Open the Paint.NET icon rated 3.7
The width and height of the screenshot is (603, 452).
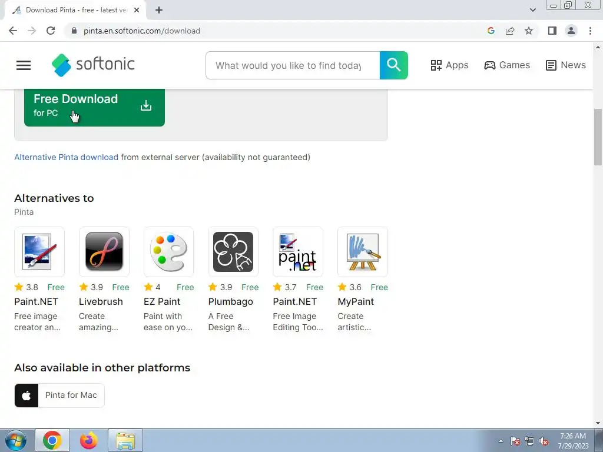297,252
